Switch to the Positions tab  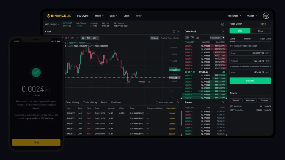(x=116, y=102)
